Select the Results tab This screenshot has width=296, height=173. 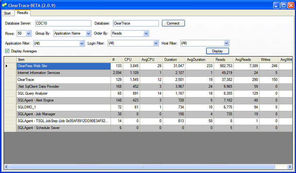coord(23,13)
